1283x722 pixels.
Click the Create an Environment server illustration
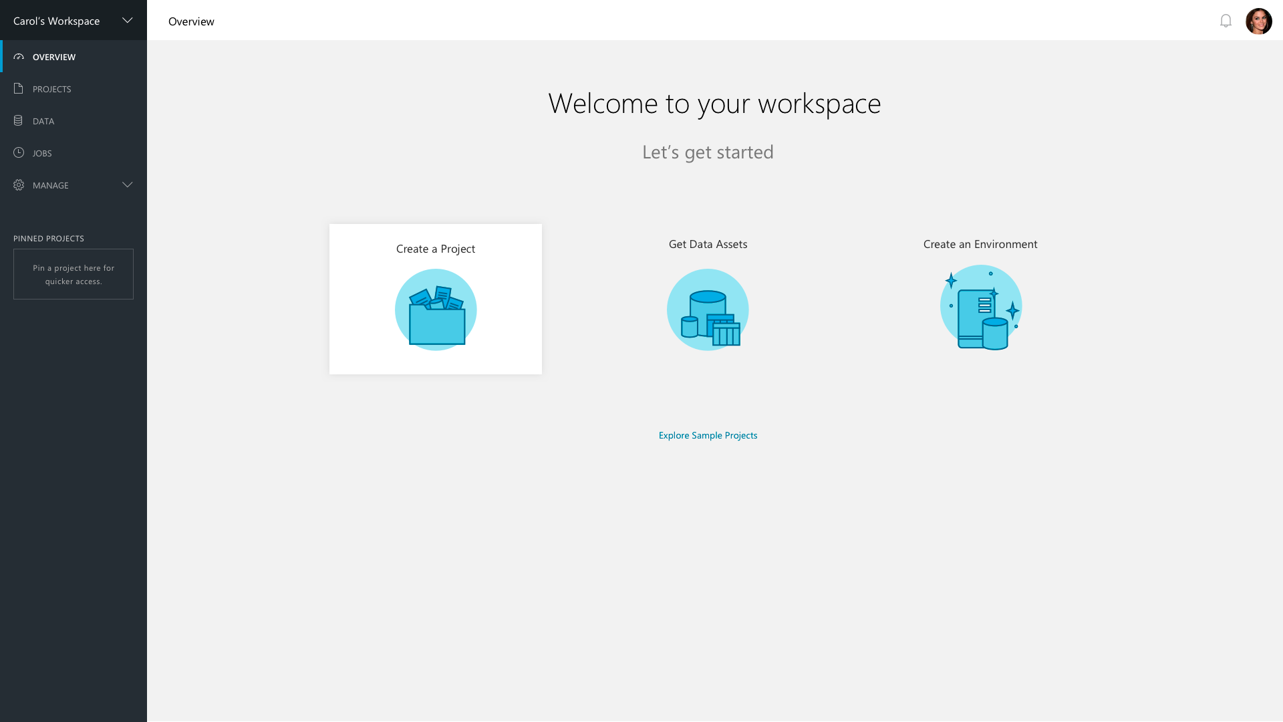point(980,308)
